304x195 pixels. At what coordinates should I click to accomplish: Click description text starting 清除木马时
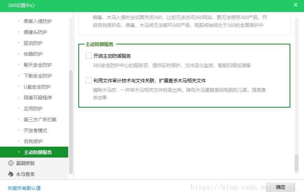pyautogui.click(x=179, y=94)
